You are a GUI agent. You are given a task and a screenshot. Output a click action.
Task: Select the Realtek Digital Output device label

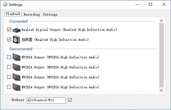pyautogui.click(x=69, y=30)
